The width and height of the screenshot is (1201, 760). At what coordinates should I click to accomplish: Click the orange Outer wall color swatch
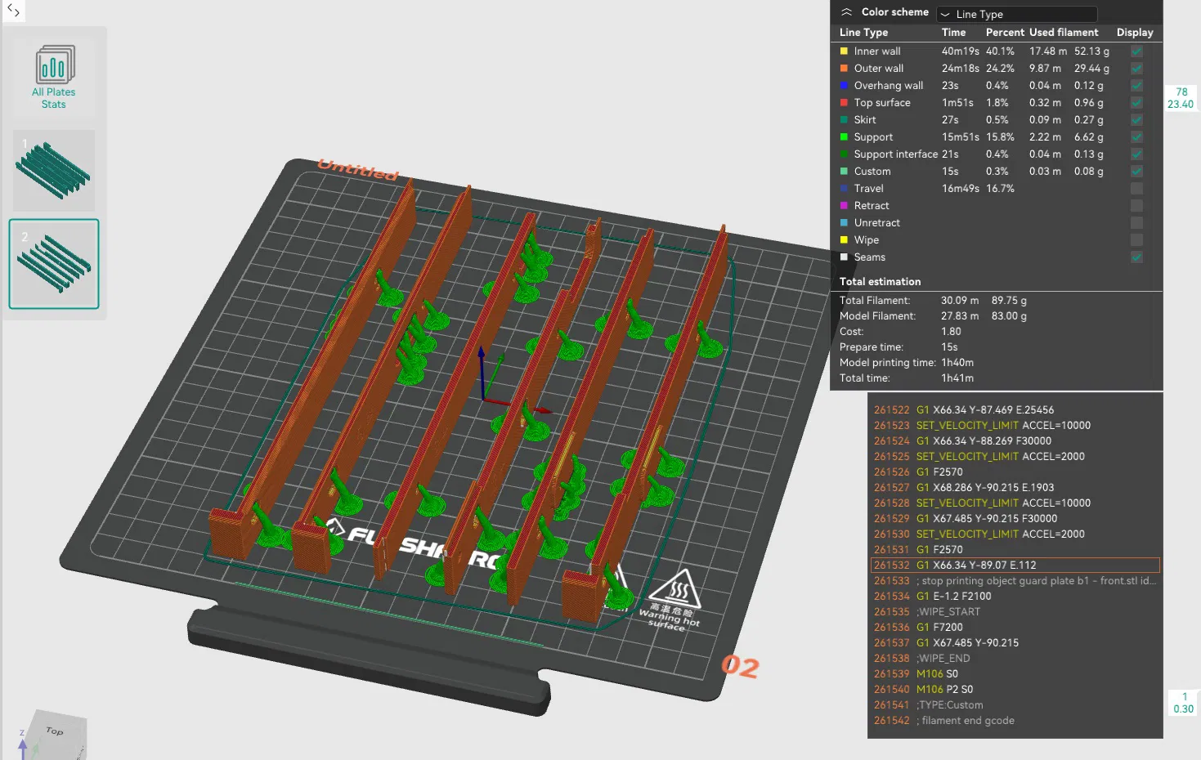coord(844,69)
